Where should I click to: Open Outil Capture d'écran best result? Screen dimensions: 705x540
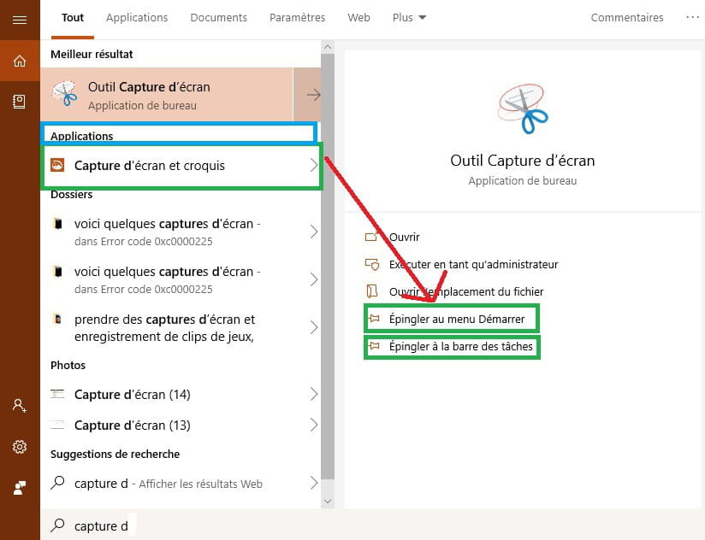pyautogui.click(x=167, y=94)
